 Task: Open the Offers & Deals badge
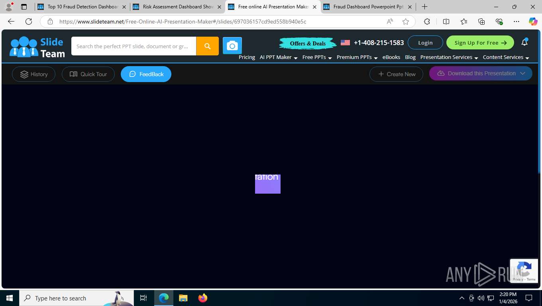point(308,43)
